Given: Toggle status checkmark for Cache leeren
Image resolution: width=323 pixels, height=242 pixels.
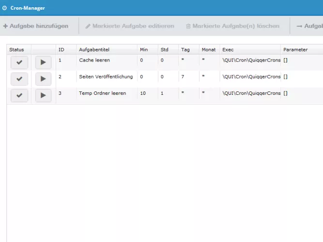Looking at the screenshot, I should point(19,62).
